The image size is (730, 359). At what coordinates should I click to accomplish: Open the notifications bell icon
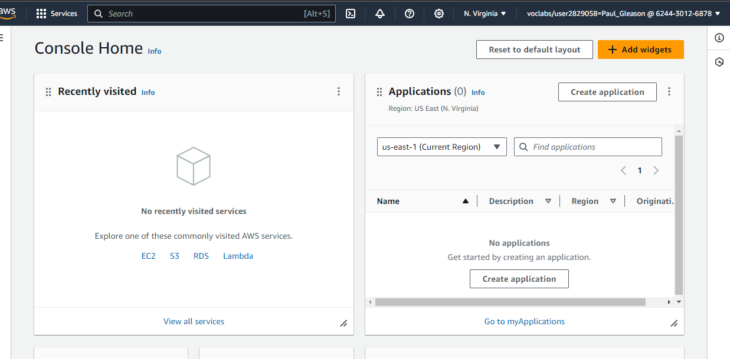tap(380, 14)
